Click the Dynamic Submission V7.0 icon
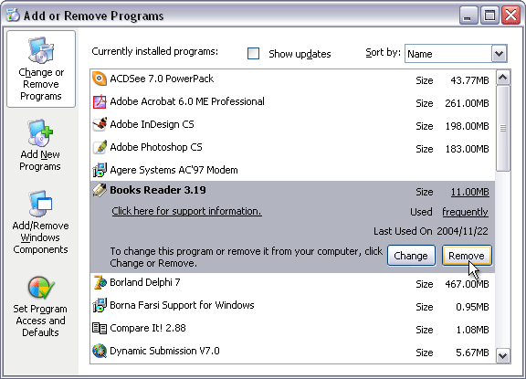526x379 pixels. point(100,351)
